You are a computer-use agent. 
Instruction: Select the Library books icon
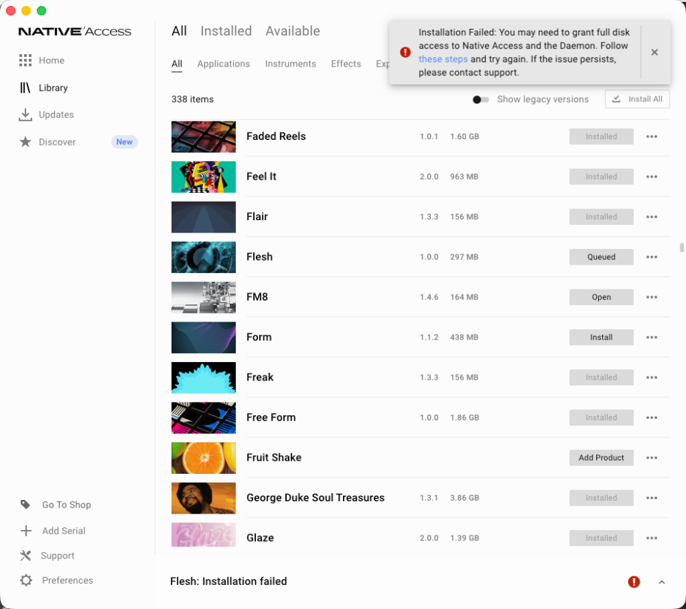(x=25, y=88)
